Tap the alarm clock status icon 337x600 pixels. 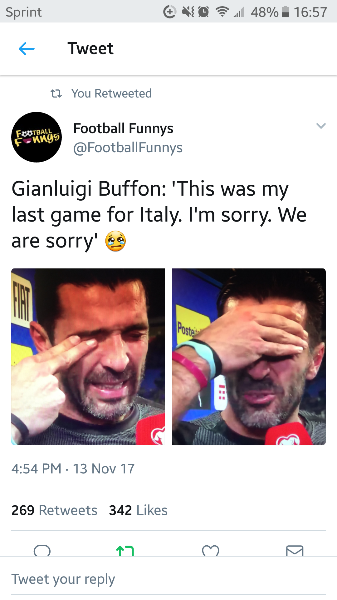203,12
